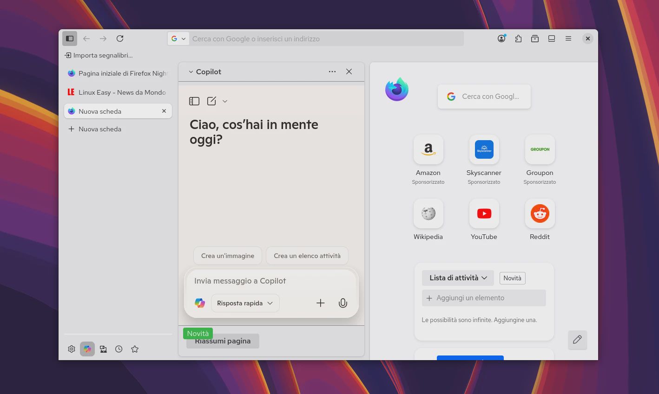Toggle the Copilot chatbot sidebar icon
Viewport: 659px width, 394px height.
87,349
